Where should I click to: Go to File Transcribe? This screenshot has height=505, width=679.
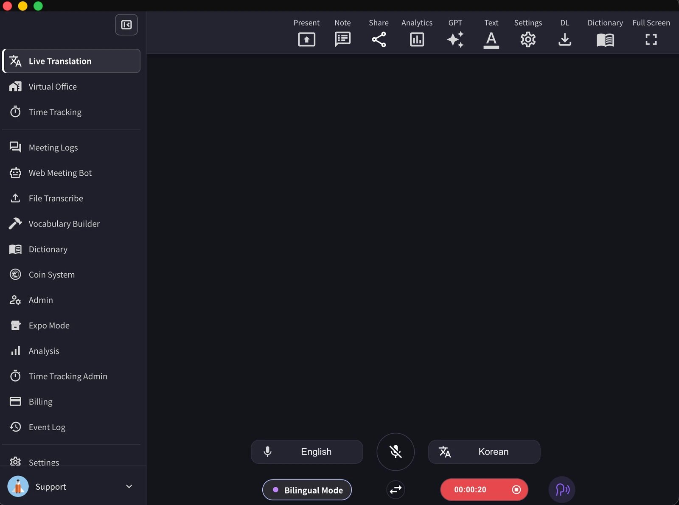(x=71, y=198)
